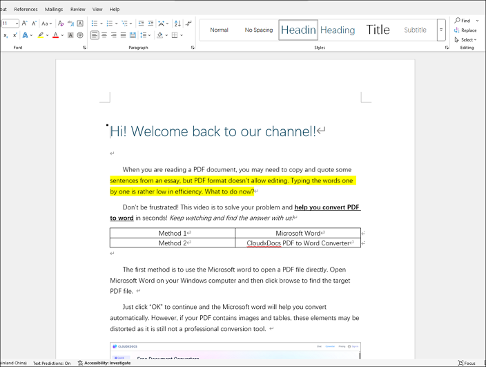
Task: Open line and paragraph spacing
Action: [x=143, y=35]
